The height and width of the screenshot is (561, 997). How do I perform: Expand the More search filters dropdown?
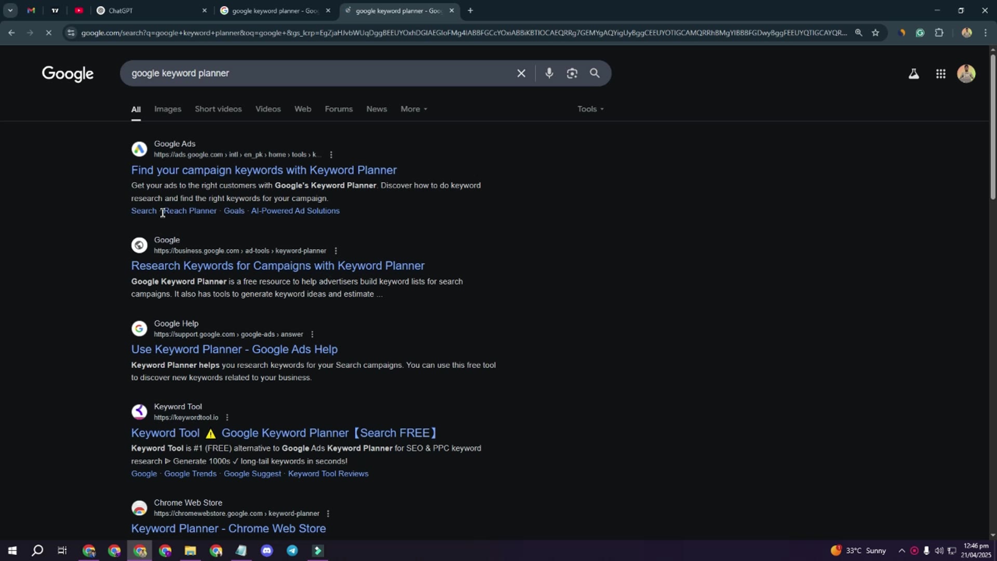click(x=414, y=109)
